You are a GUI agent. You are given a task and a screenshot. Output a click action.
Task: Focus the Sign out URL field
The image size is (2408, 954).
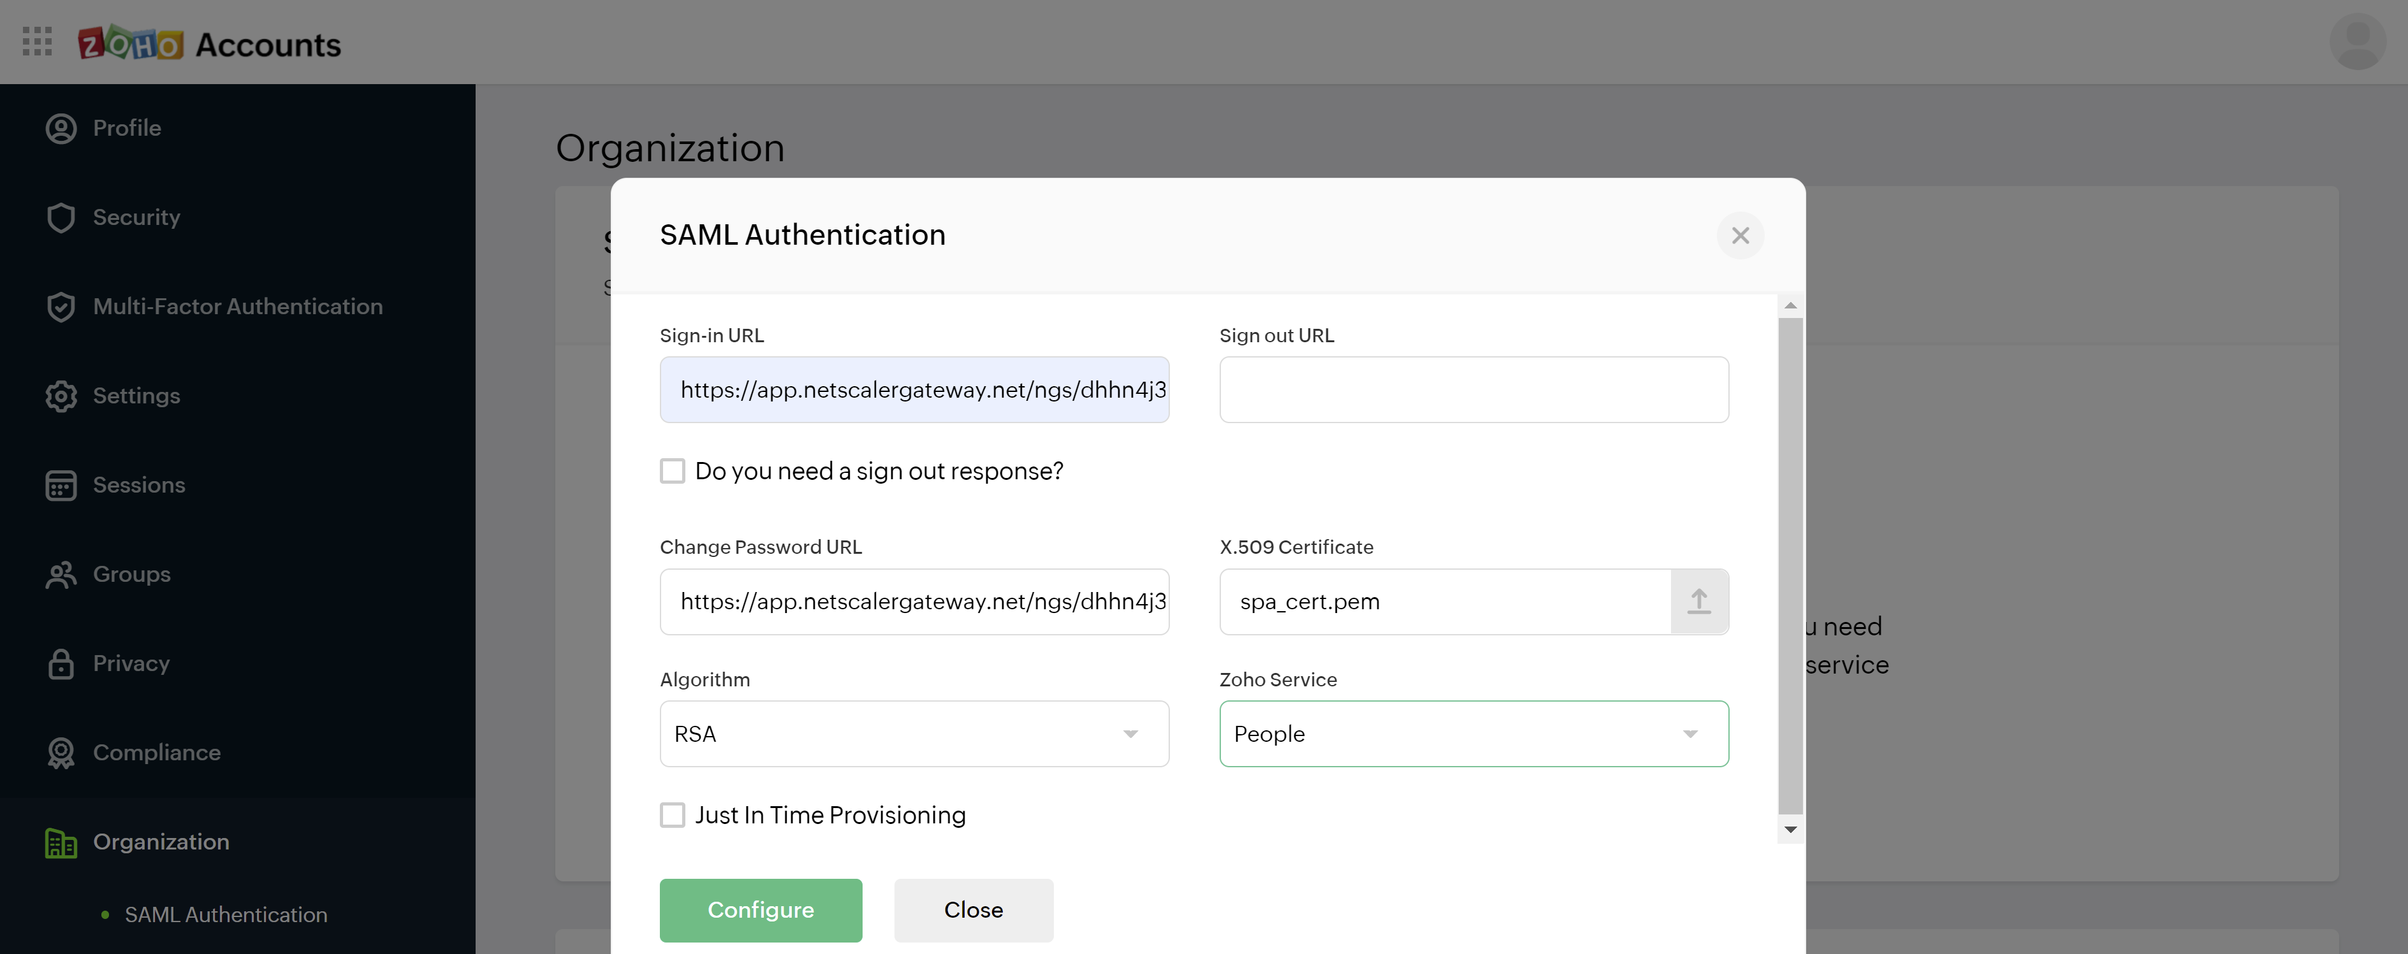point(1472,389)
